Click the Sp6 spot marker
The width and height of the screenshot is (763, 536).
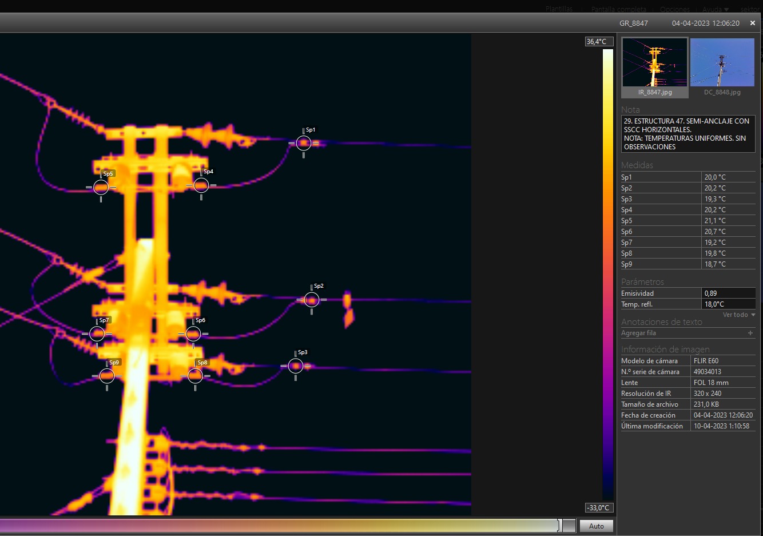point(193,333)
